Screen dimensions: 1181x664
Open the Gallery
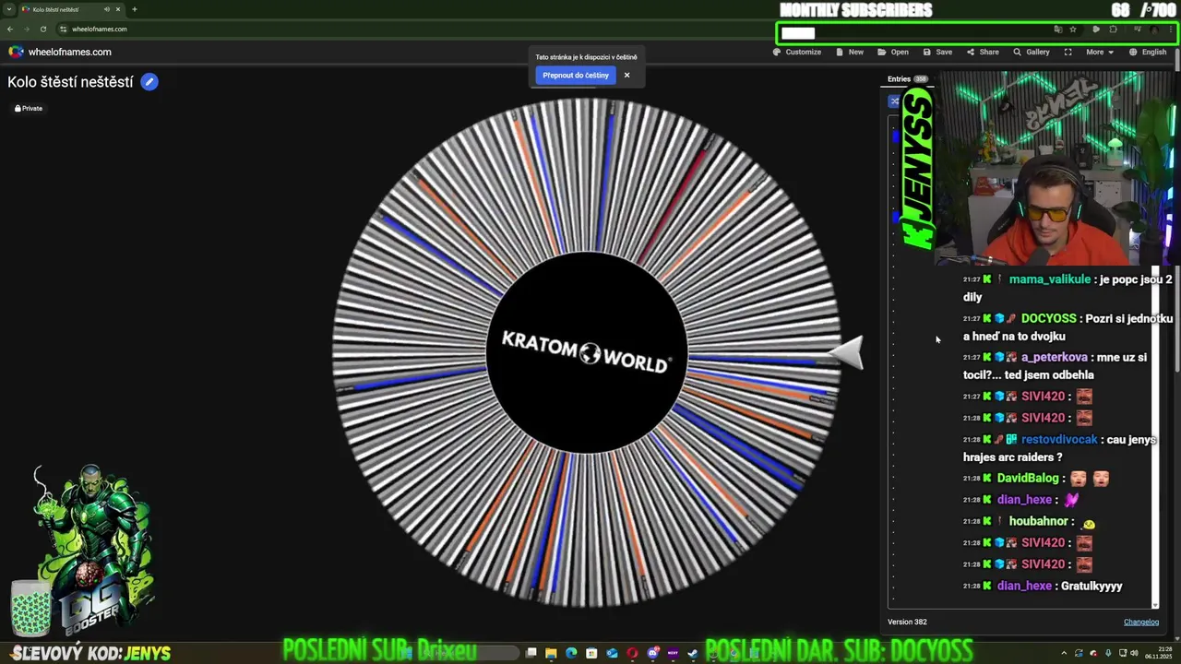[1032, 52]
